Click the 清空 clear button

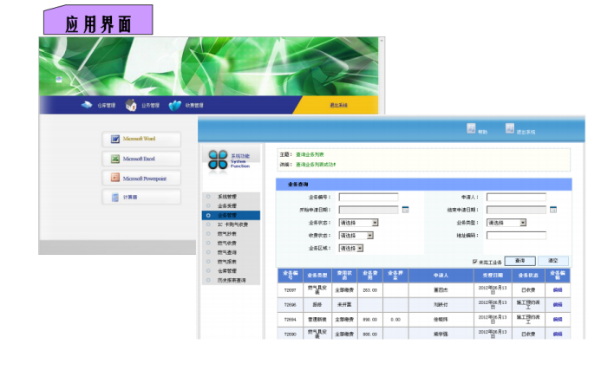pos(552,260)
